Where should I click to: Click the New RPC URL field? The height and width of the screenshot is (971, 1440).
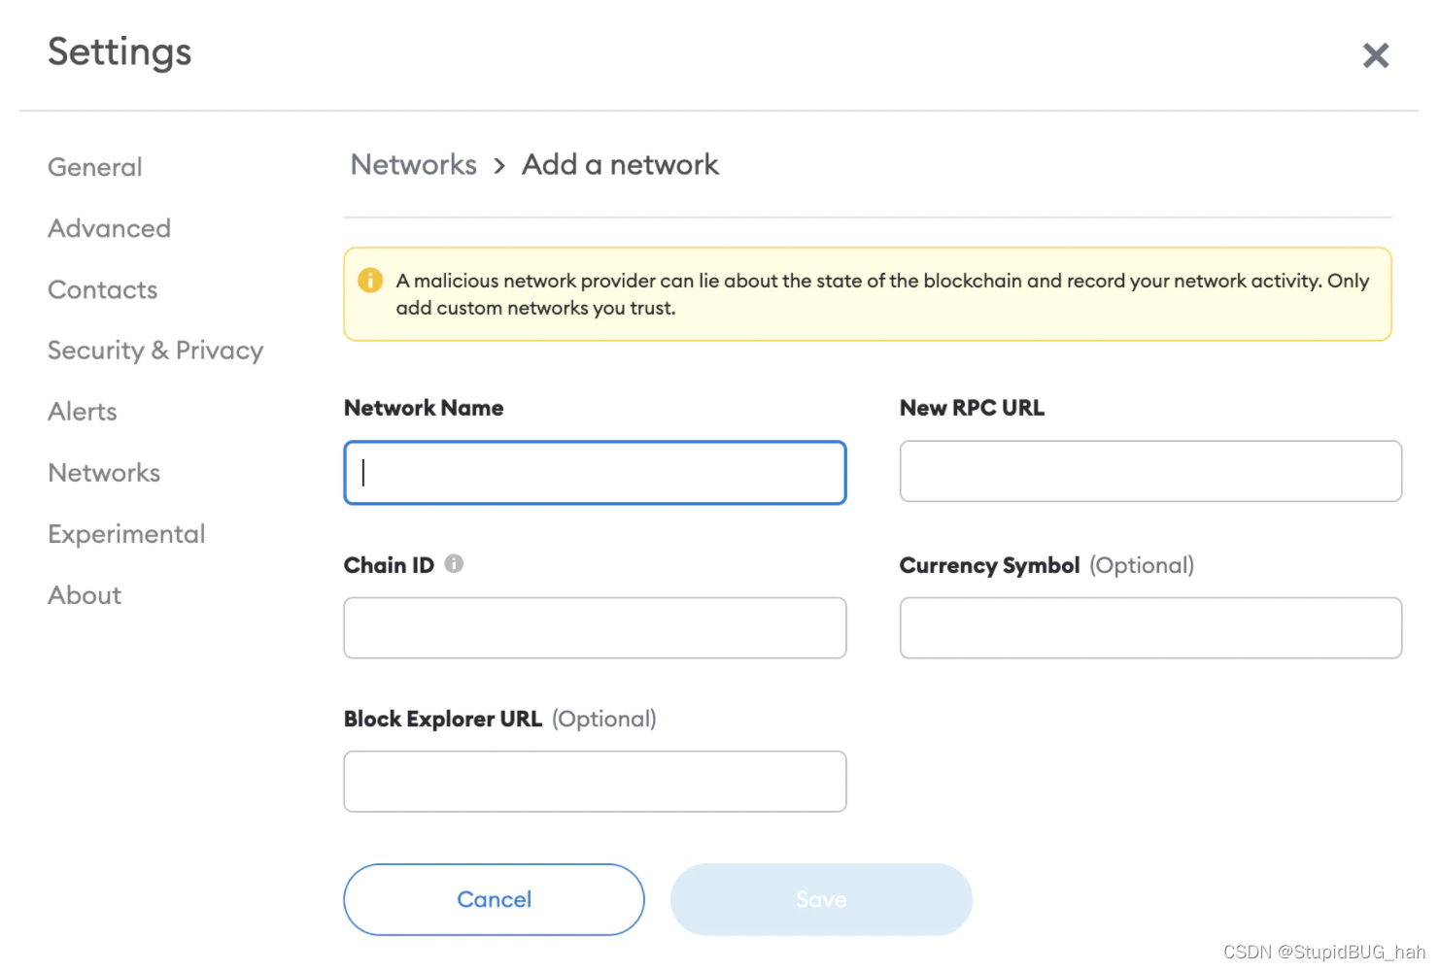pos(1150,471)
